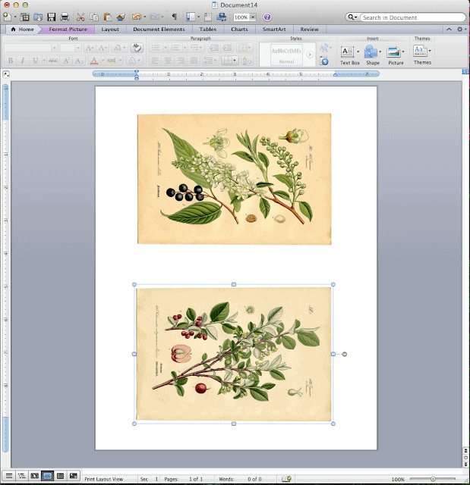The height and width of the screenshot is (485, 470).
Task: Show nonprinting paragraph marks
Action: tap(175, 17)
